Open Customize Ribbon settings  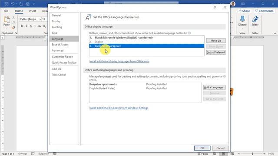[64, 57]
